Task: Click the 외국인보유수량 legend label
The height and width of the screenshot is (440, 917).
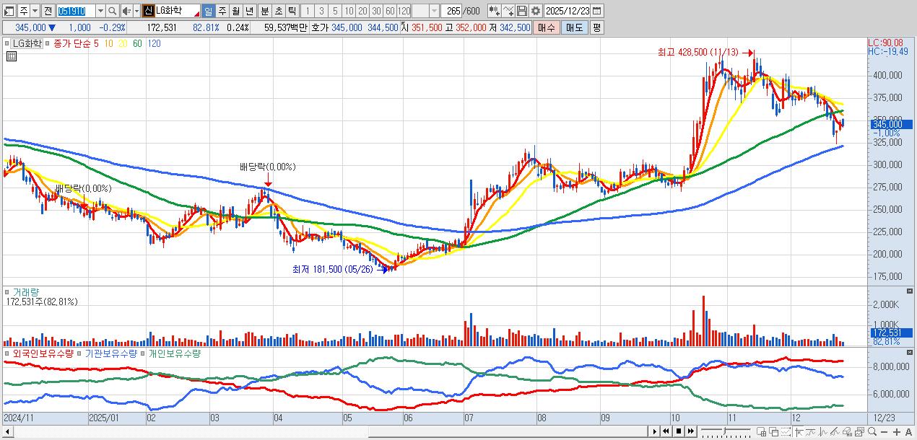Action: [43, 354]
